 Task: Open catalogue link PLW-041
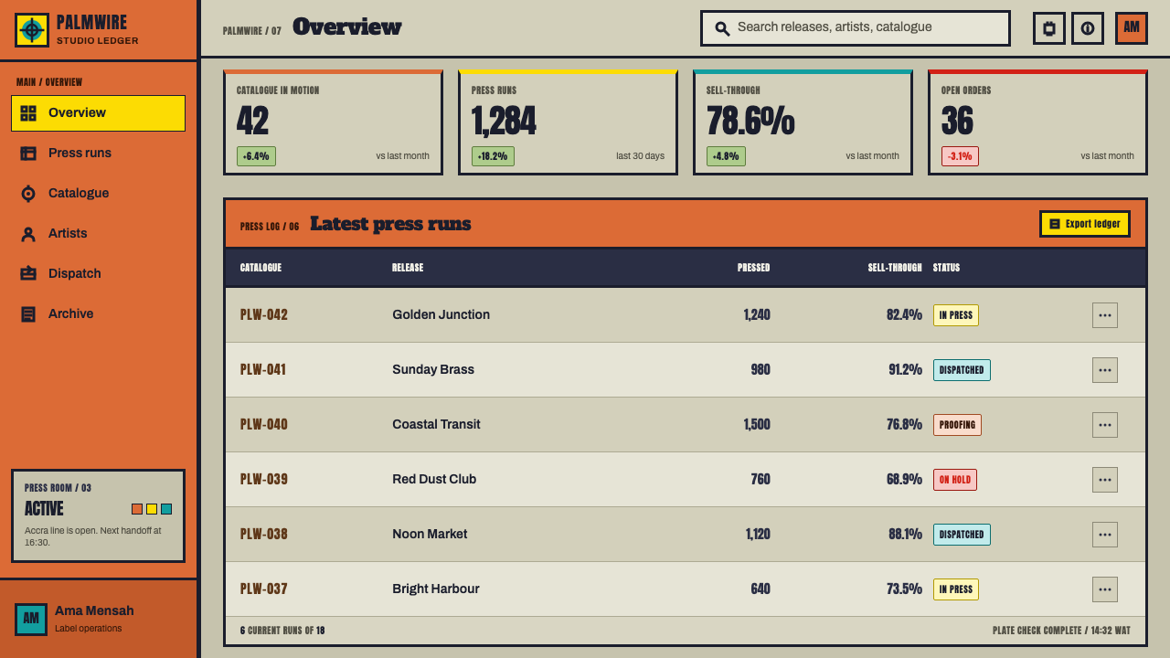click(263, 370)
